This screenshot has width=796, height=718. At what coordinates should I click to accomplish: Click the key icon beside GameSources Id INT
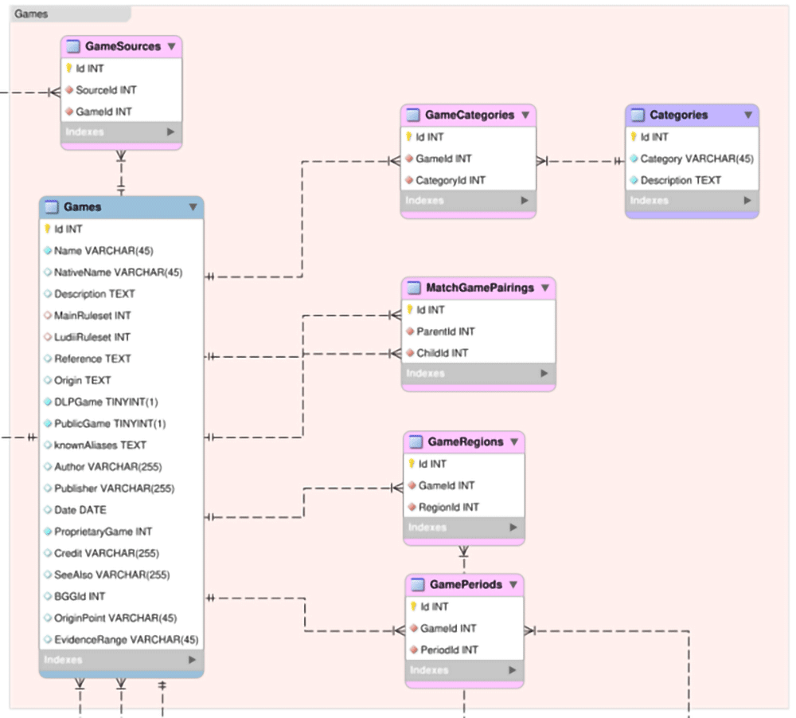point(69,68)
